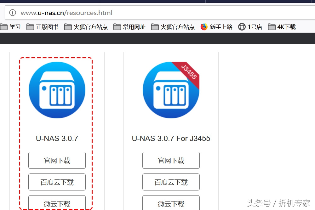Click the U-NAS J3455 NAS logo image
Viewport: 315px width, 210px height.
pyautogui.click(x=171, y=90)
